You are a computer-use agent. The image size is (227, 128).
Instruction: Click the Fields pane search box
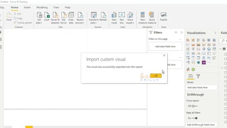coord(223,41)
